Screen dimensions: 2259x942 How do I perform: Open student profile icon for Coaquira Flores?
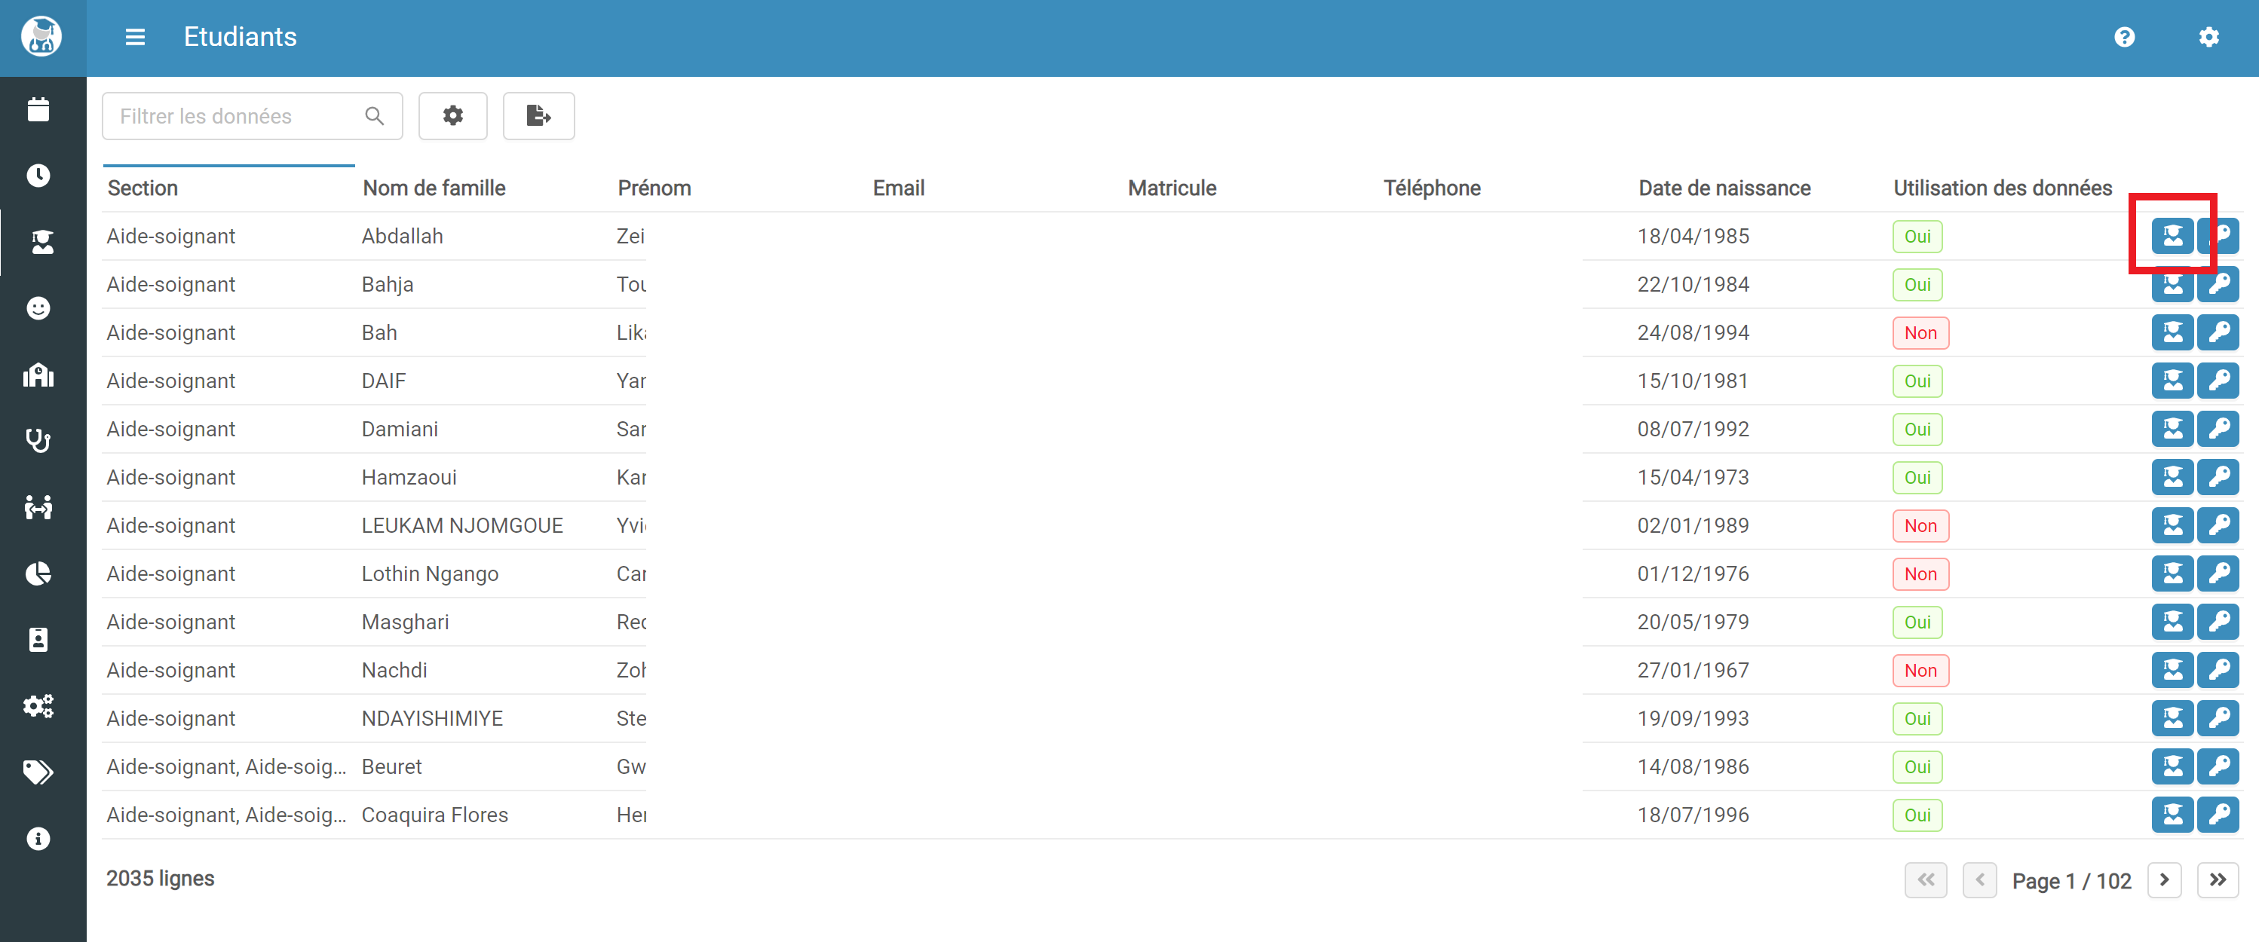pyautogui.click(x=2173, y=814)
